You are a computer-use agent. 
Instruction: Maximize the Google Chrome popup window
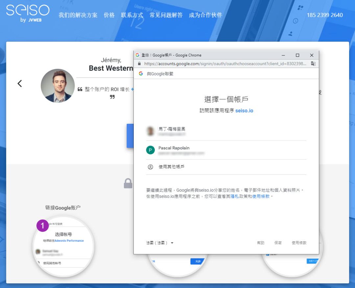297,55
